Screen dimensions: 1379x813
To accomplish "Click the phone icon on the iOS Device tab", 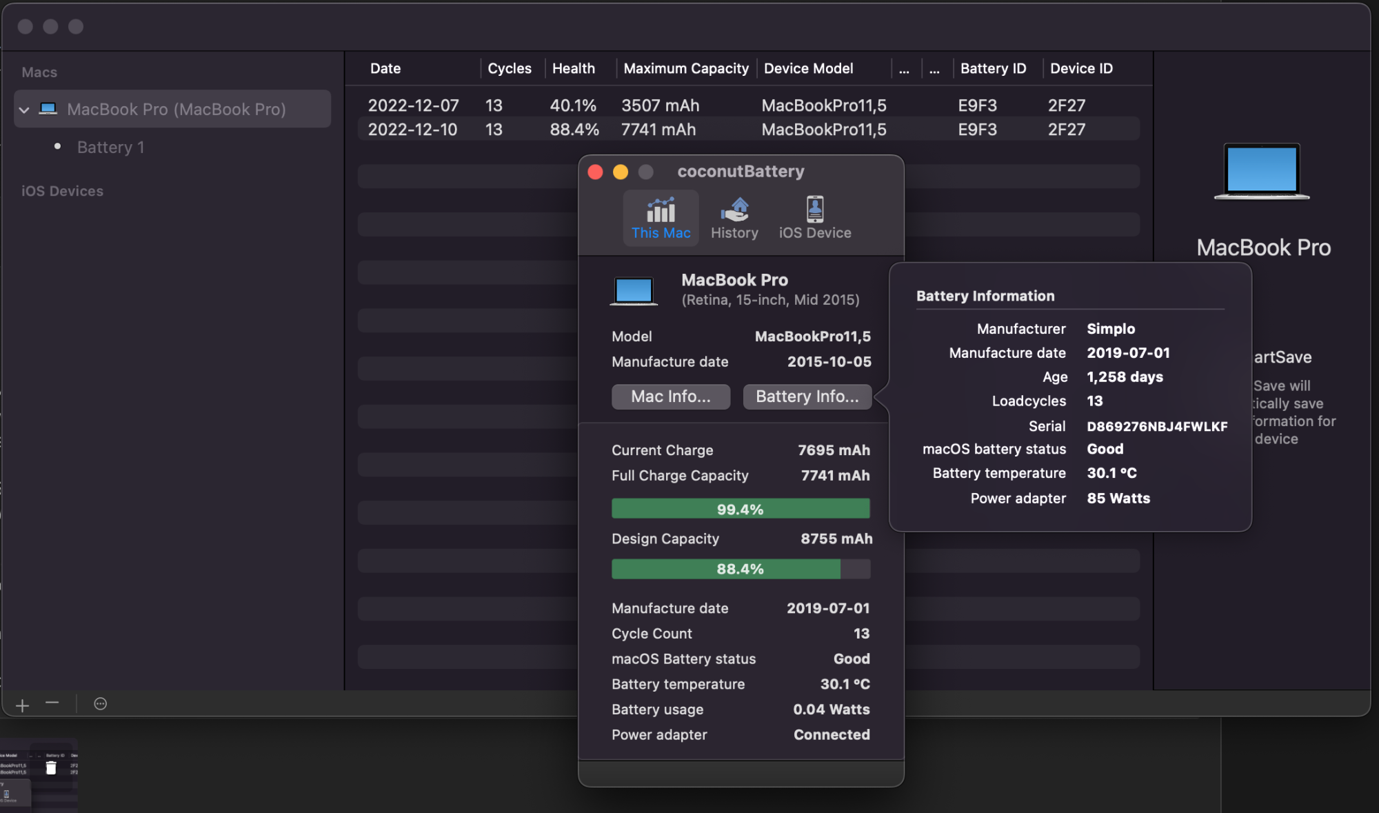I will point(814,208).
